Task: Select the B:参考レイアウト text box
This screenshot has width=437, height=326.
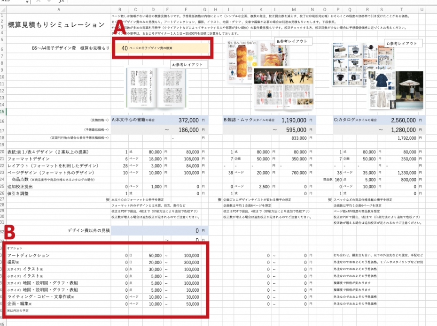Action: coord(291,41)
